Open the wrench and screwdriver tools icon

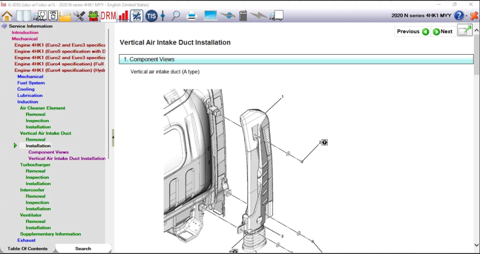[x=79, y=16]
